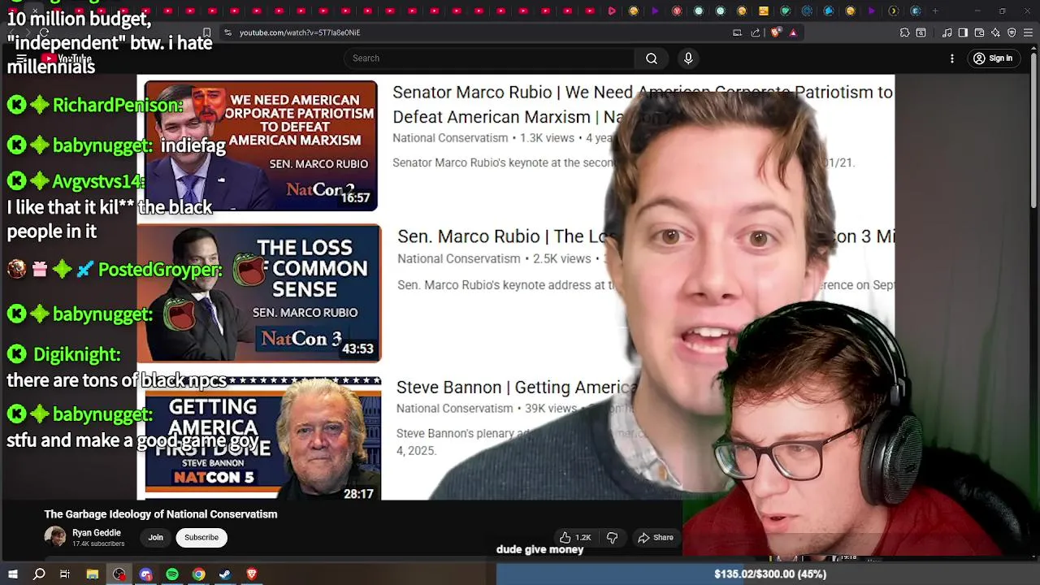Image resolution: width=1040 pixels, height=585 pixels.
Task: Open File Explorer from the taskbar
Action: 93,574
